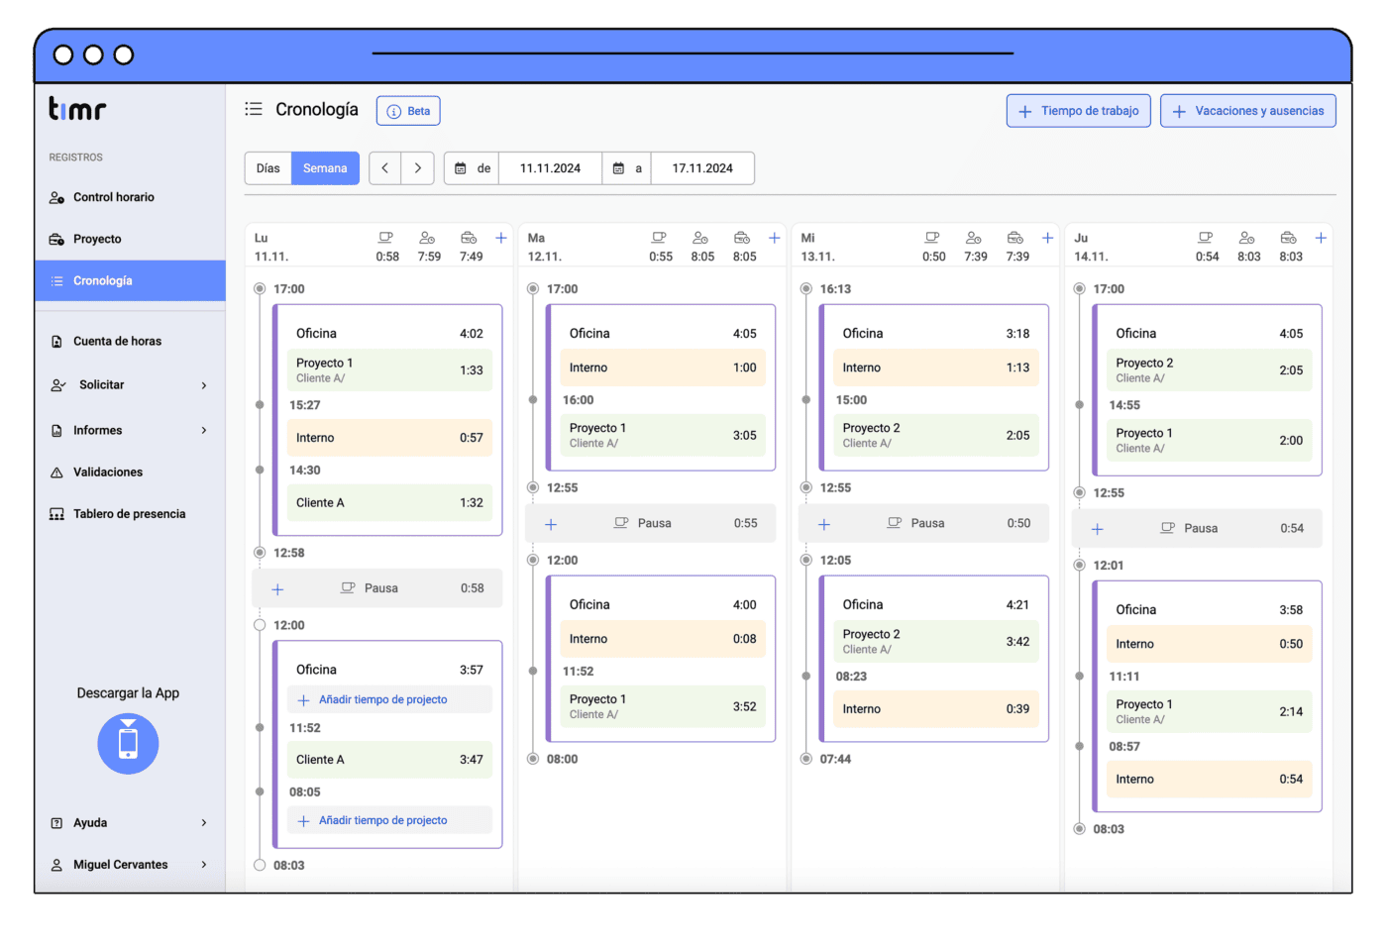Open Tuesday's Proyecto 1 3:52 entry
The image size is (1387, 947).
663,706
